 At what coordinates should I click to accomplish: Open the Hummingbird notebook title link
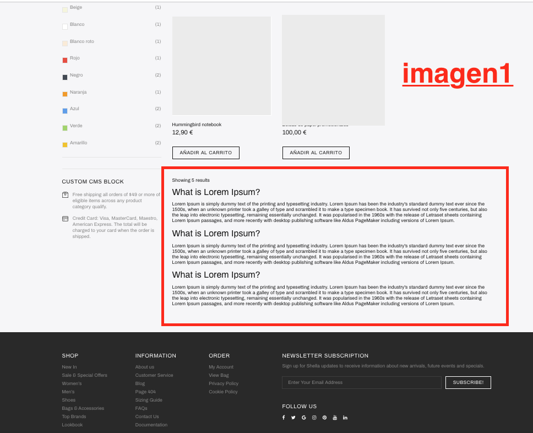197,125
